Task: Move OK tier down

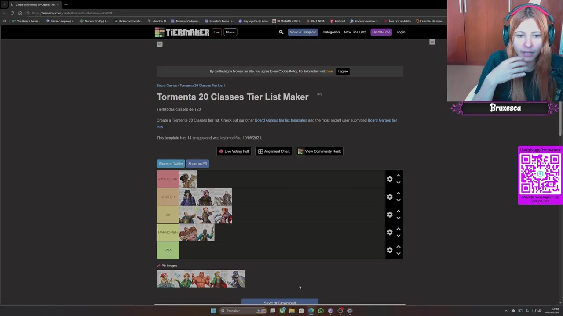Action: coord(398,218)
